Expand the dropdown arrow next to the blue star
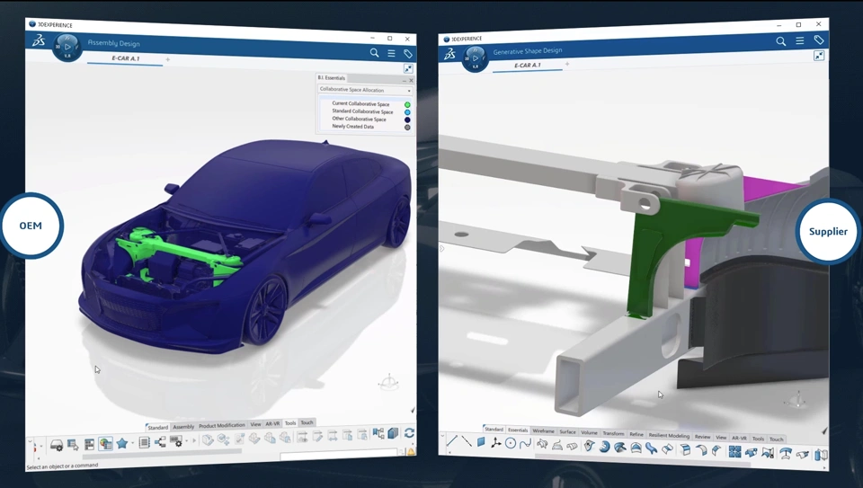Viewport: 863px width, 488px height. click(133, 443)
